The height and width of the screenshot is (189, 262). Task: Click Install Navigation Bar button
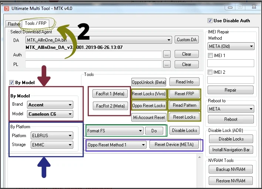231,150
